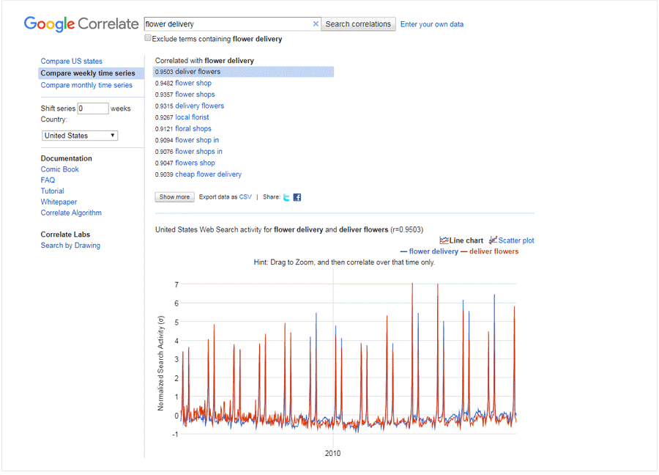Open the Enter your own data link

432,24
